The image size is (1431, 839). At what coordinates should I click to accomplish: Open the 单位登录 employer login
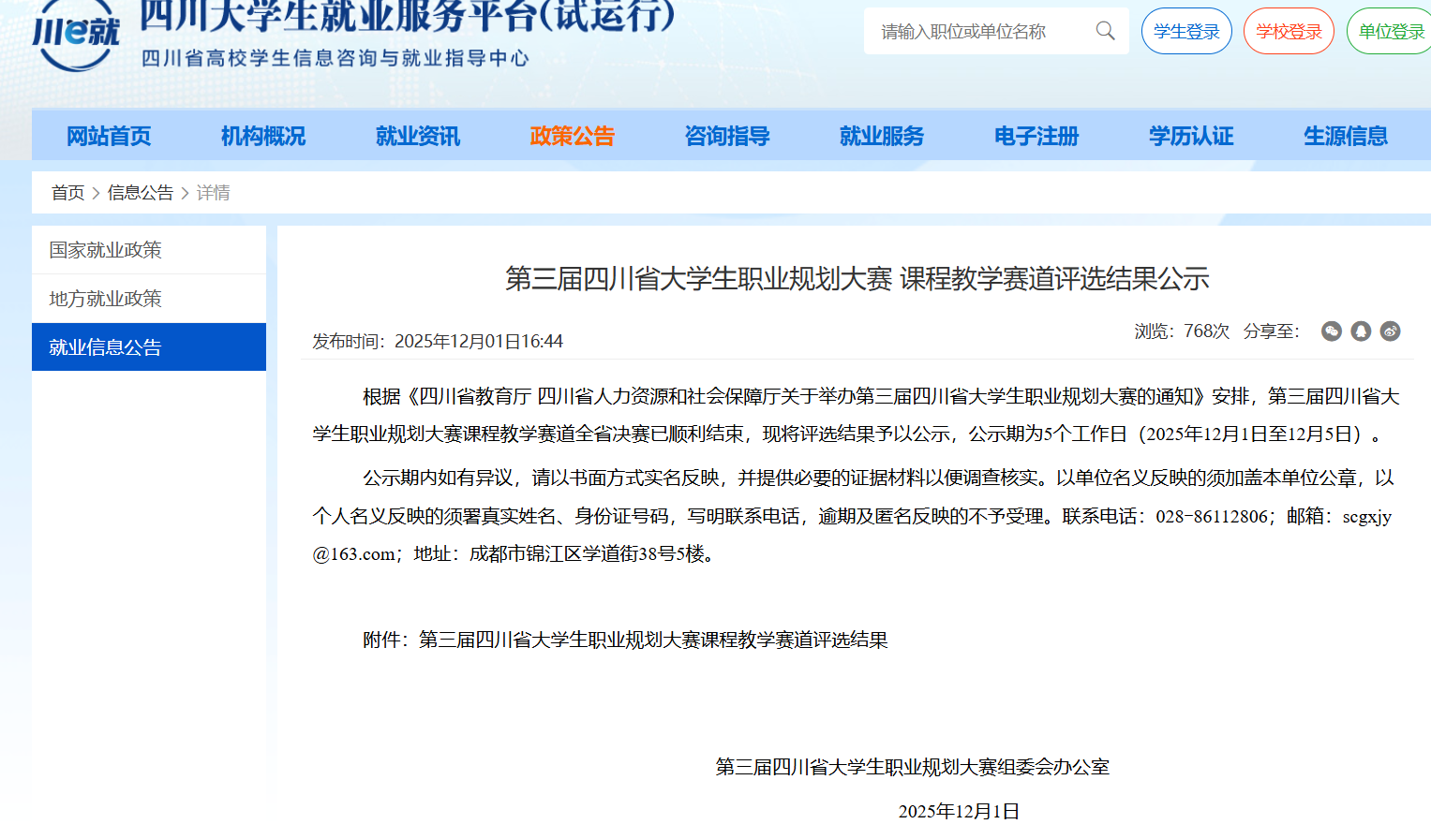click(x=1390, y=32)
